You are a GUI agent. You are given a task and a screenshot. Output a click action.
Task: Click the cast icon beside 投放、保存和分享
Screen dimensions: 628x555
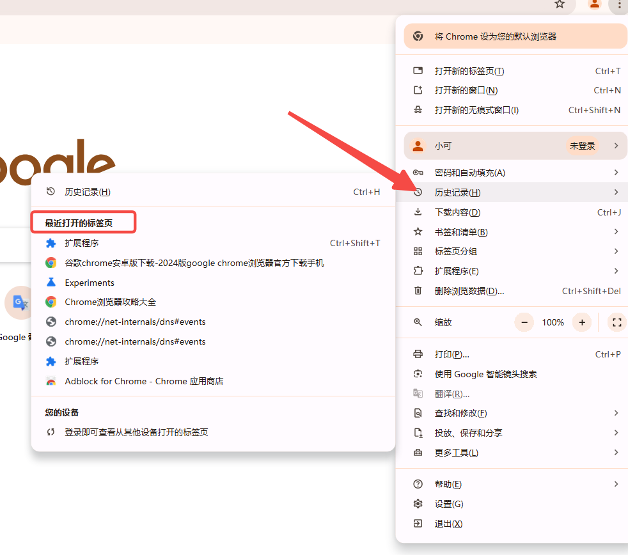418,432
